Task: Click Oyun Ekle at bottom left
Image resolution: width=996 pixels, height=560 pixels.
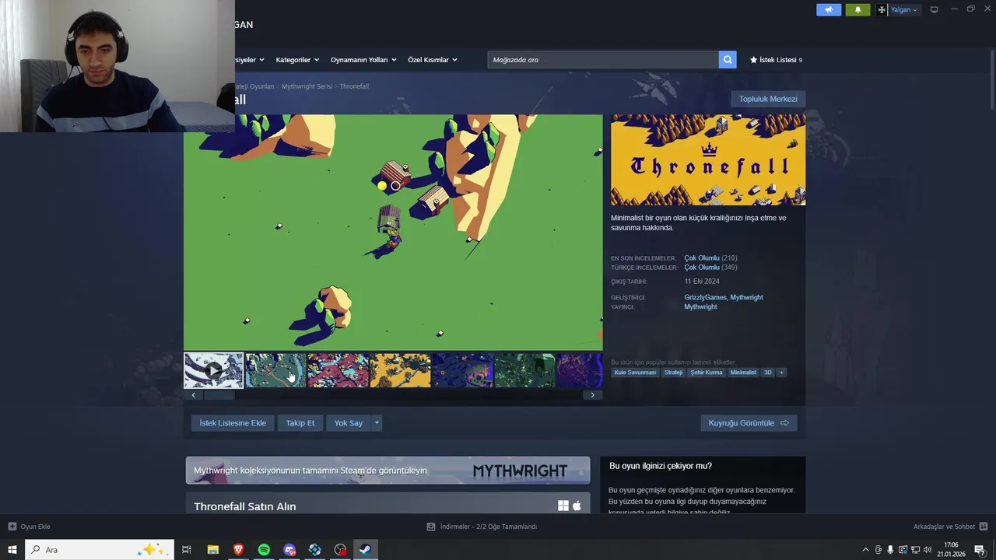Action: coord(30,527)
